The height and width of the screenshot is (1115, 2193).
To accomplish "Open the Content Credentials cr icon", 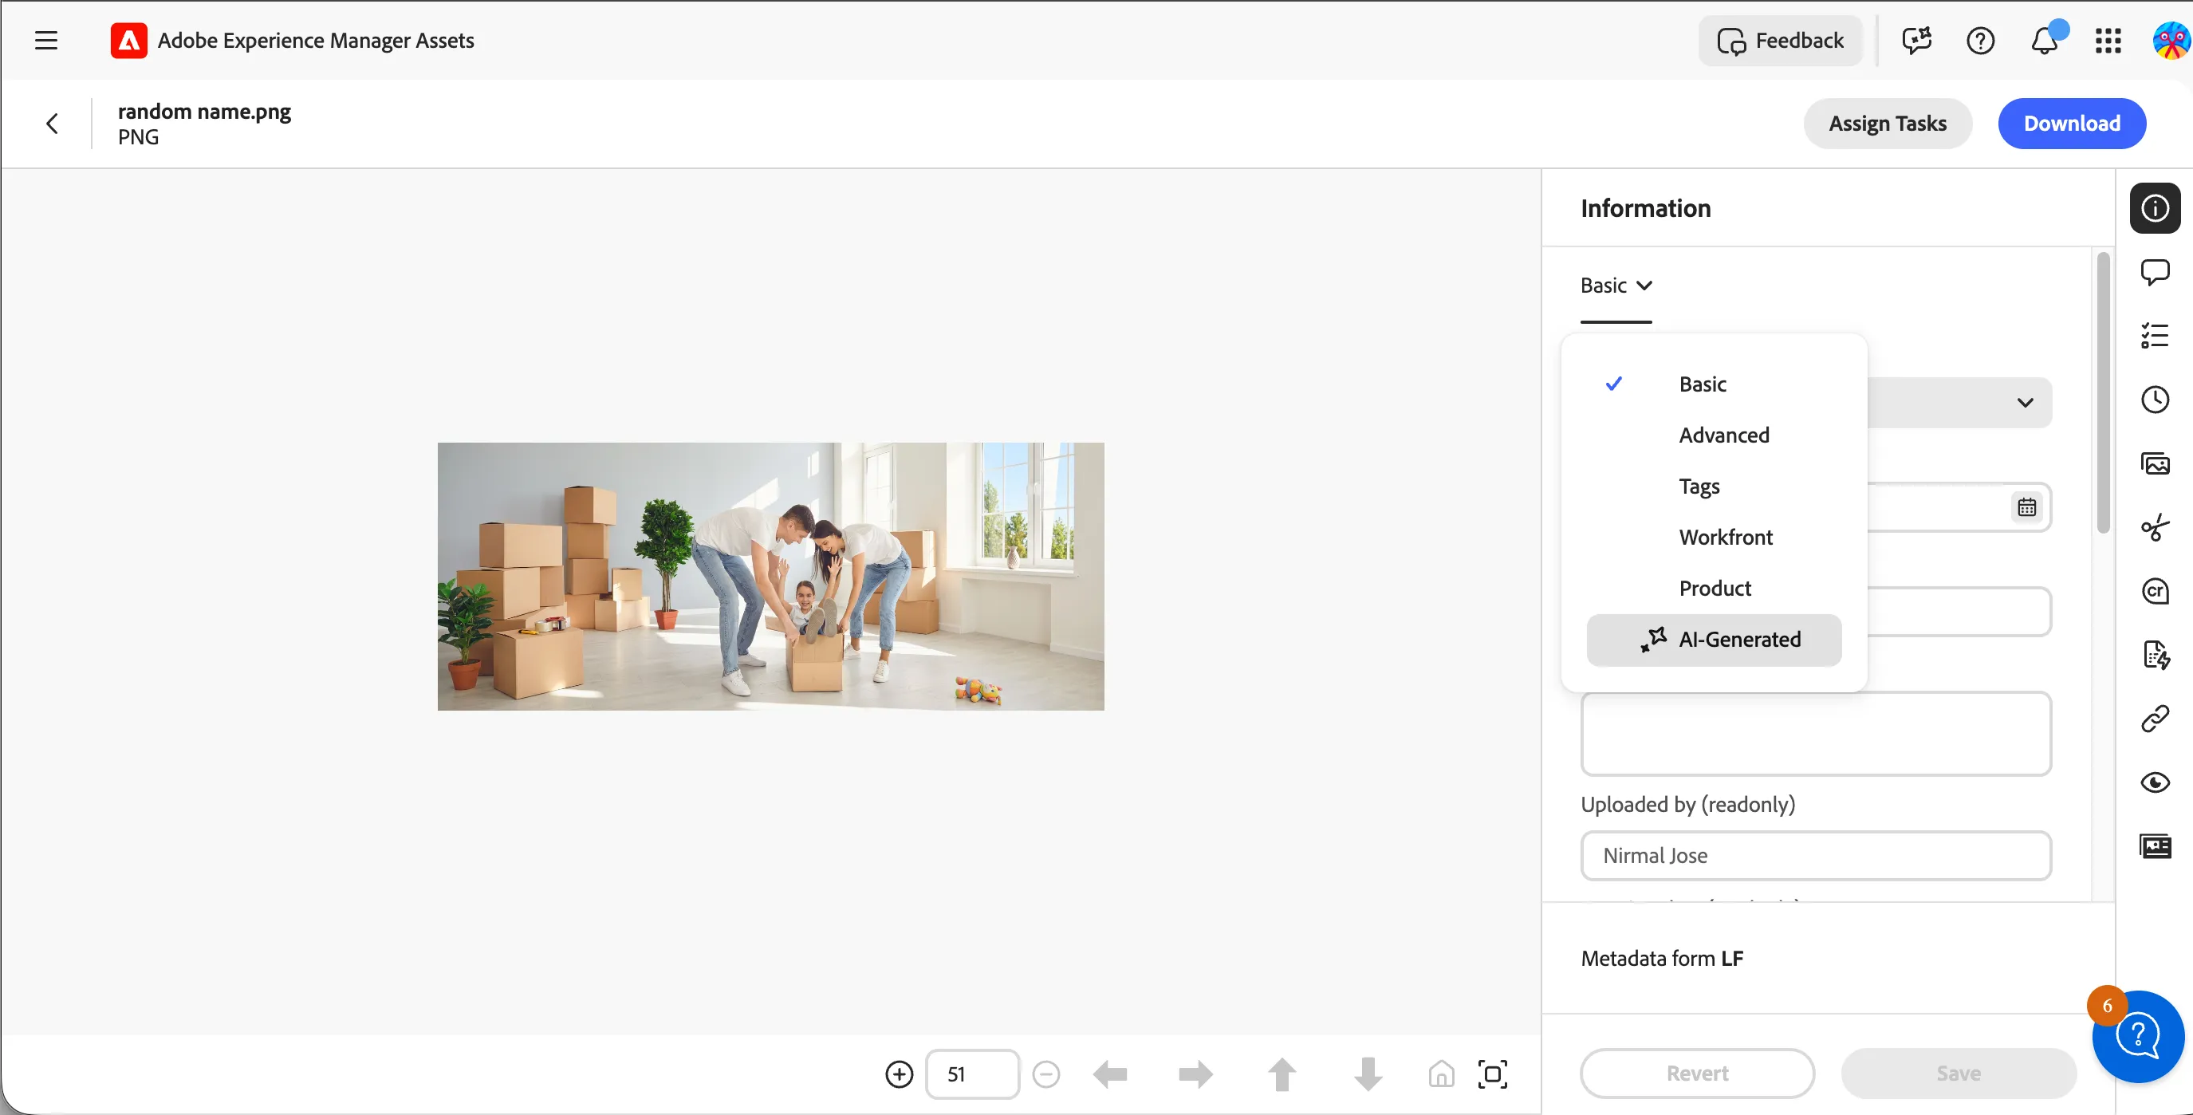I will (2155, 591).
